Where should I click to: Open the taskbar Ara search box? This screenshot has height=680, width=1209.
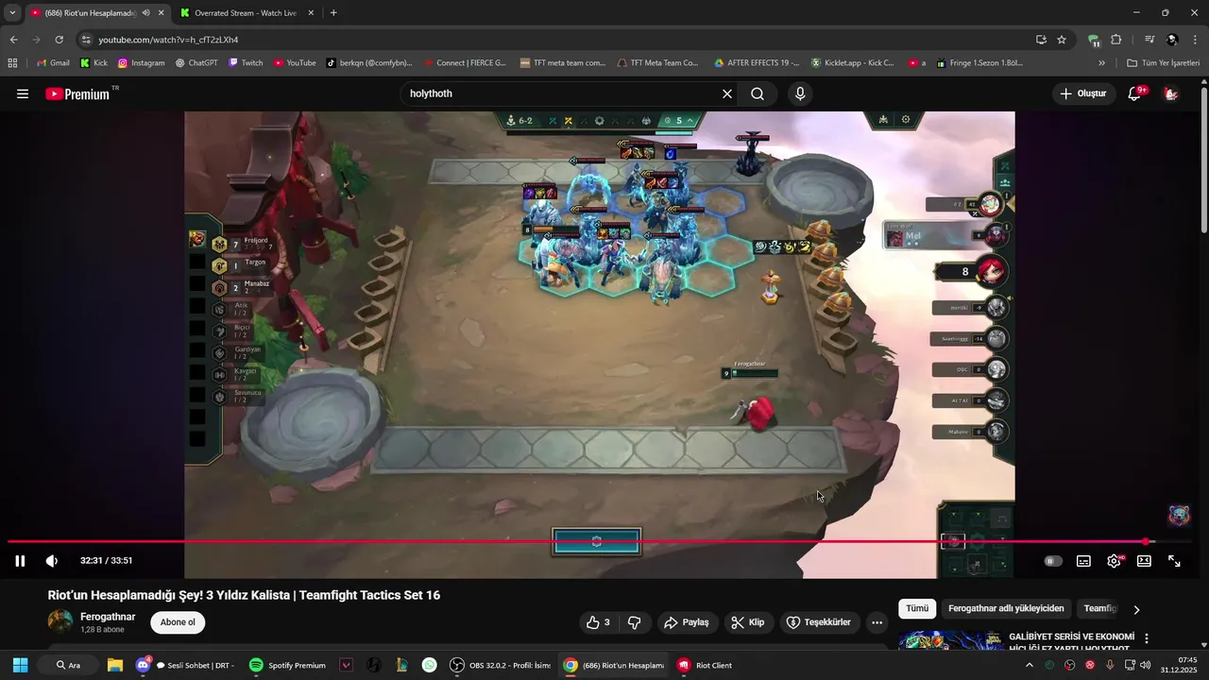point(68,665)
